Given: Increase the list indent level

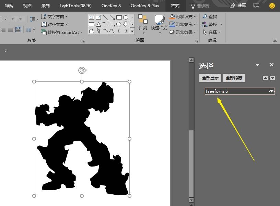Looking at the screenshot, I should click(22, 19).
